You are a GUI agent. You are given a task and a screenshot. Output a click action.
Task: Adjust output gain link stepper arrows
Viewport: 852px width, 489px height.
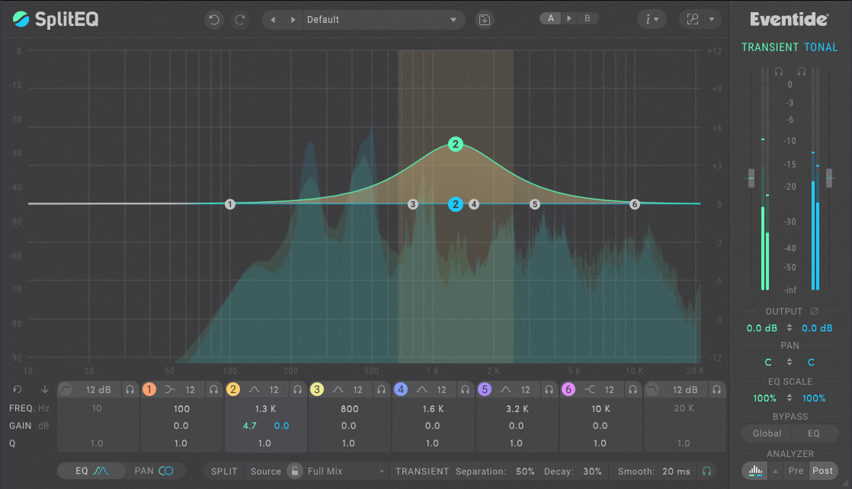(x=790, y=328)
